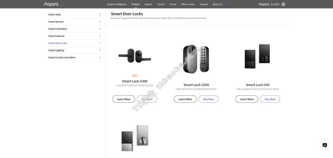Click Learn More for Smart Lock U50
Viewport: 333px width, 158px height.
click(x=247, y=99)
